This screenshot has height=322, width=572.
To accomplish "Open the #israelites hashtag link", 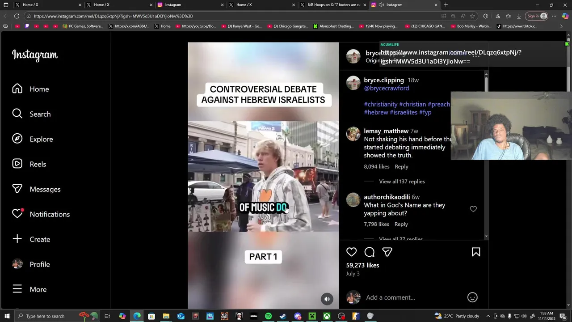I will tap(404, 112).
